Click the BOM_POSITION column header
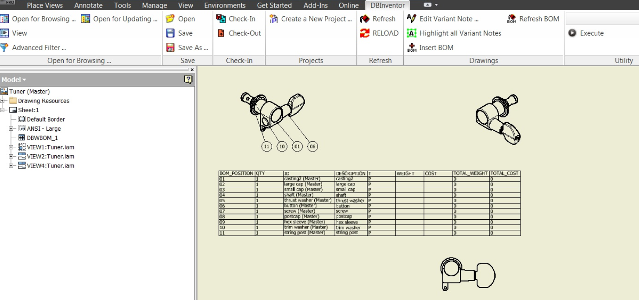 tap(237, 174)
